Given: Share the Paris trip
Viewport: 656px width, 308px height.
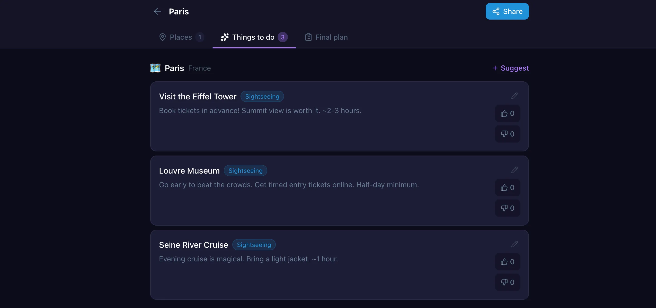Looking at the screenshot, I should (x=507, y=11).
